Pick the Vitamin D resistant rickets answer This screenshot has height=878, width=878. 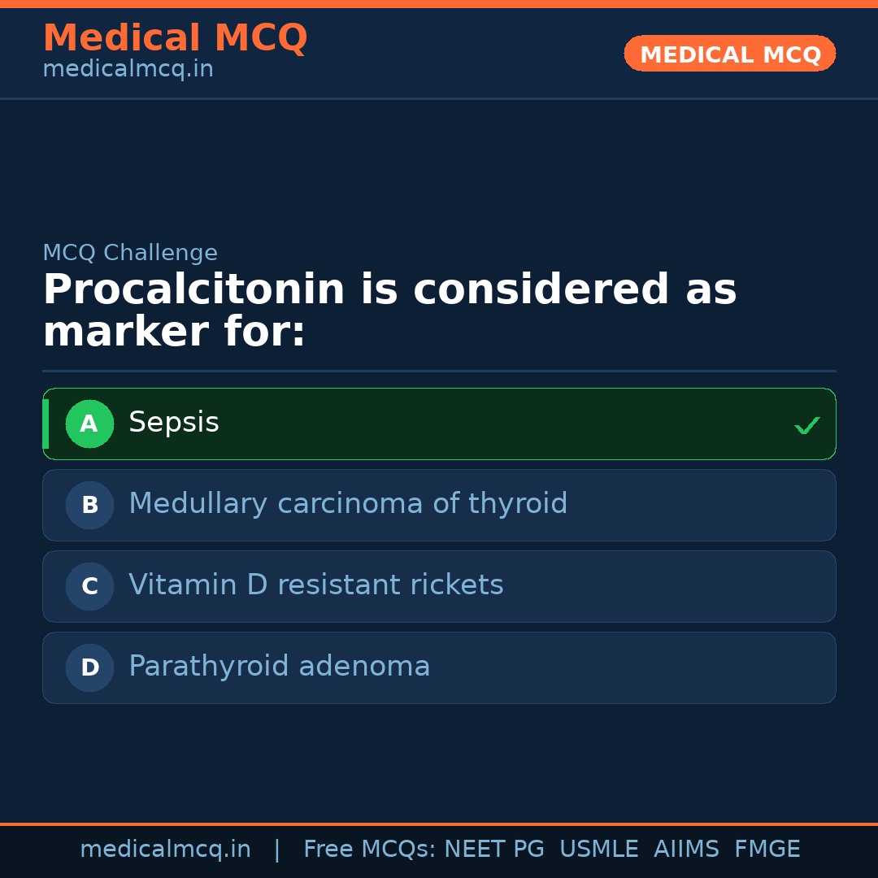click(x=439, y=586)
